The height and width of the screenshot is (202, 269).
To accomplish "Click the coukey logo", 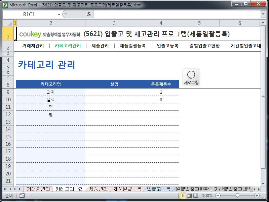I will 30,34.
